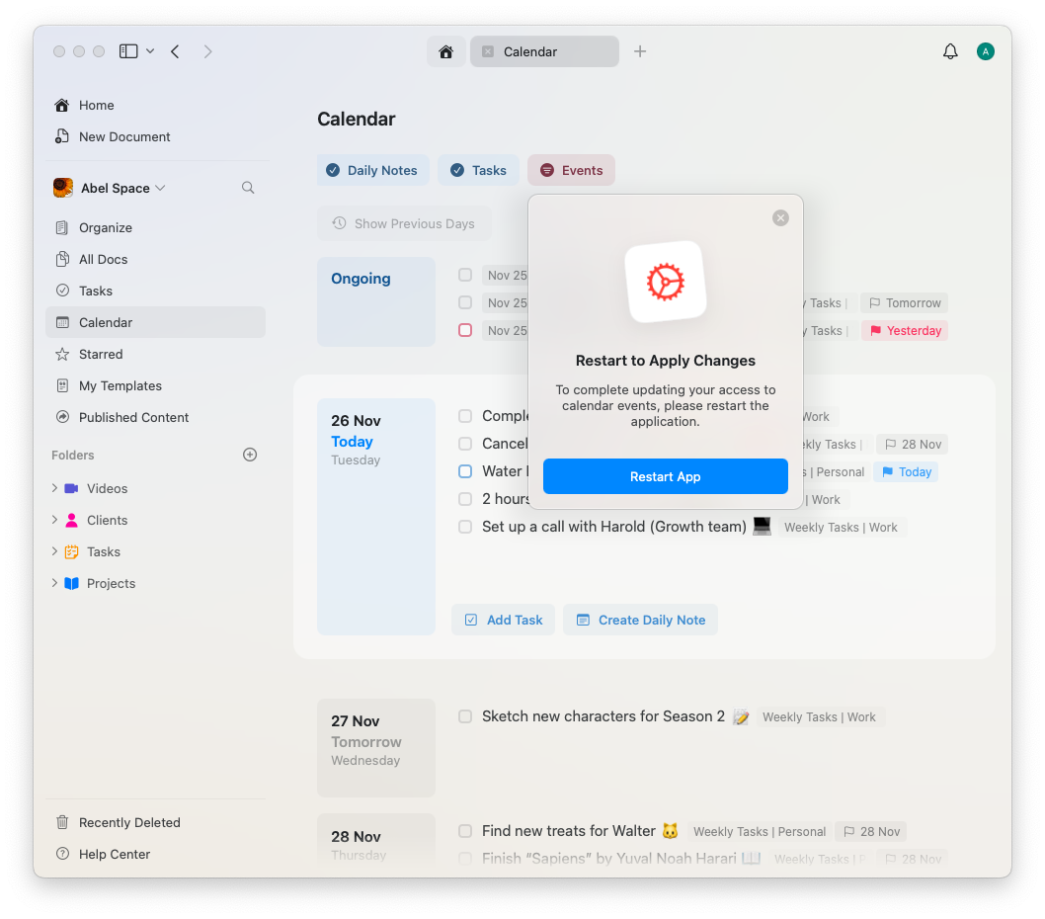This screenshot has height=919, width=1045.
Task: Click the Add Task button
Action: pos(503,620)
